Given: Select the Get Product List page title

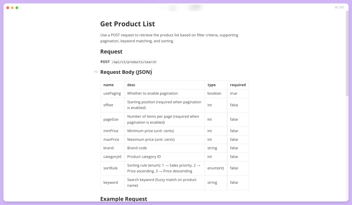Looking at the screenshot, I should [x=127, y=24].
